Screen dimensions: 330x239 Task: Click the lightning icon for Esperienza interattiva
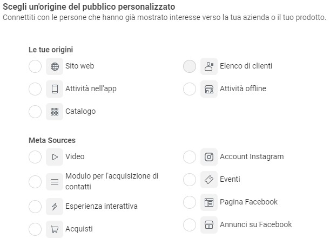[55, 207]
